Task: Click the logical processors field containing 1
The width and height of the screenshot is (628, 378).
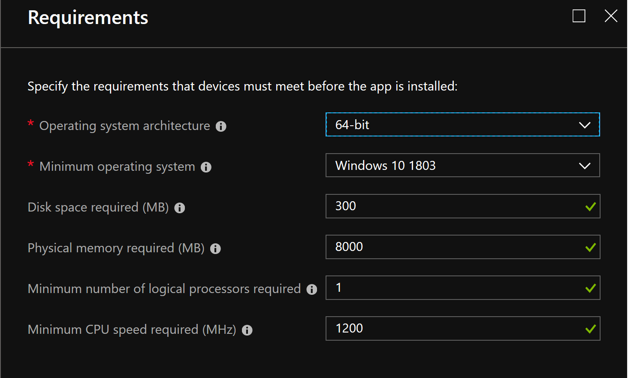Action: point(463,287)
